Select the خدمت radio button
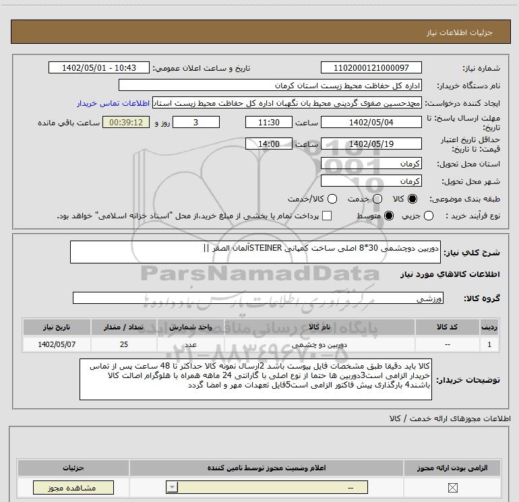Screen dimensions: 519x502 click(377, 199)
